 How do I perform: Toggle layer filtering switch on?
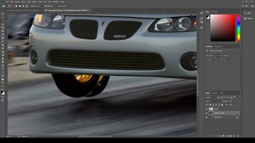click(235, 97)
